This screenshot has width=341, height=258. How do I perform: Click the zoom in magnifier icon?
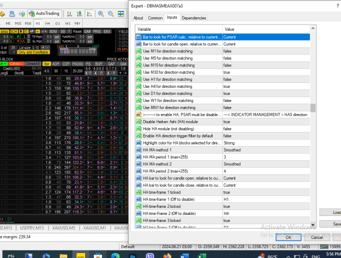pyautogui.click(x=101, y=14)
